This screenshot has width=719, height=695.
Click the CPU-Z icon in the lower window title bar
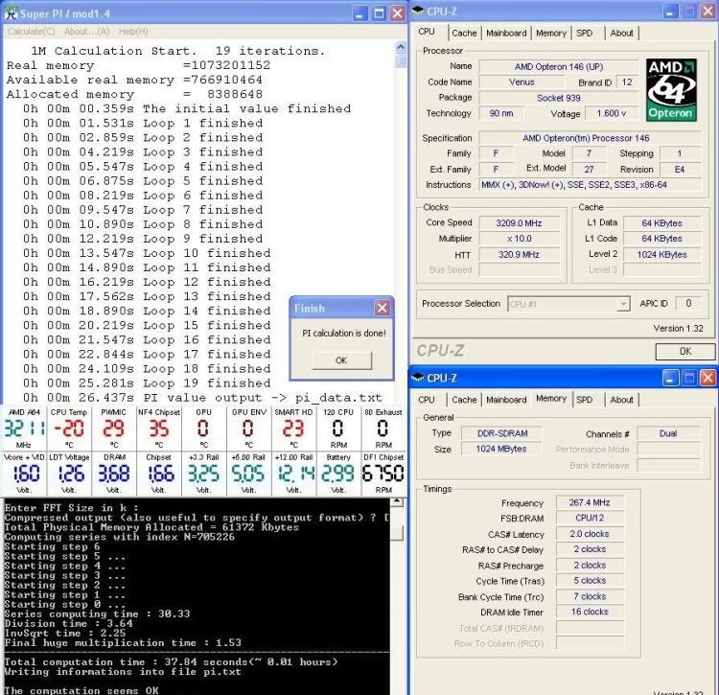tap(419, 378)
